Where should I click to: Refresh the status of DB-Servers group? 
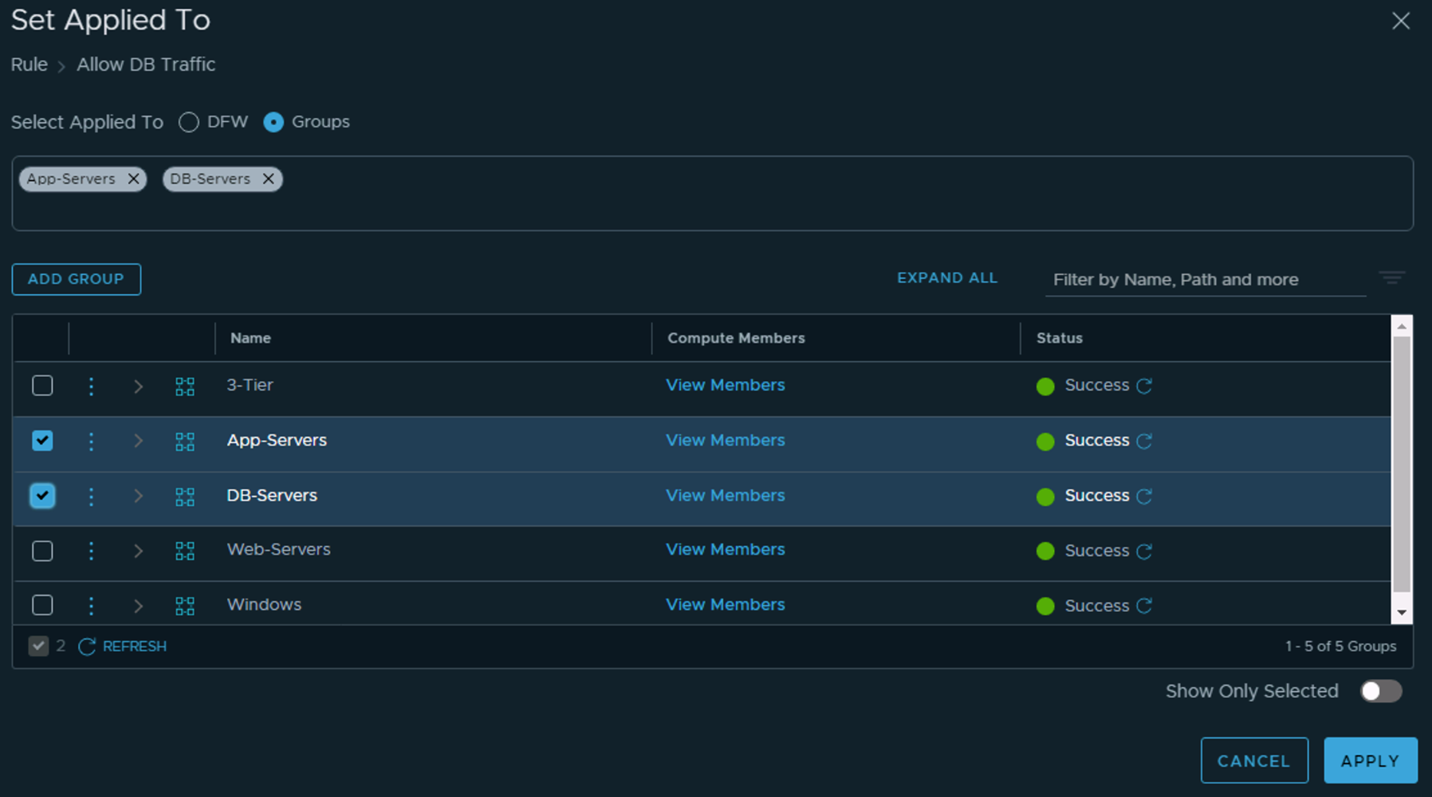1144,496
